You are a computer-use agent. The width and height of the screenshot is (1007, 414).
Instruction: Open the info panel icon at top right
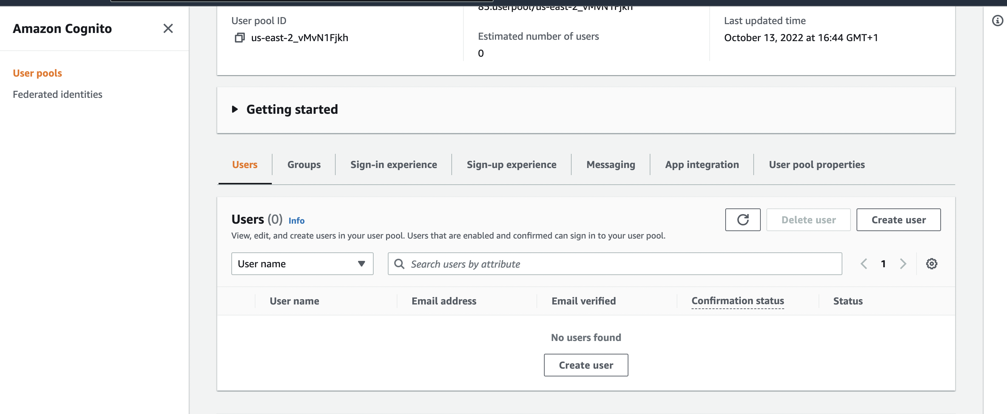(x=997, y=21)
